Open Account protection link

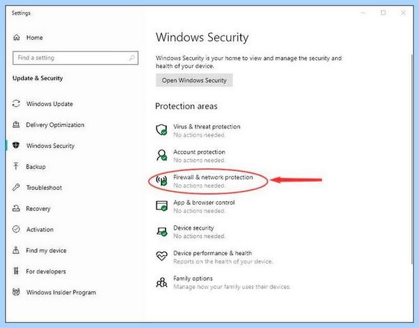tap(199, 151)
